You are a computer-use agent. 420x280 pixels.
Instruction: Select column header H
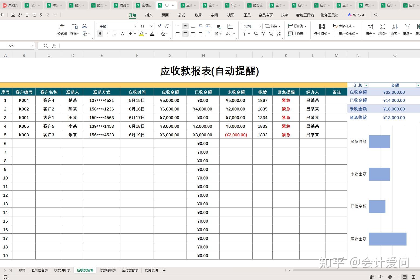coord(203,55)
